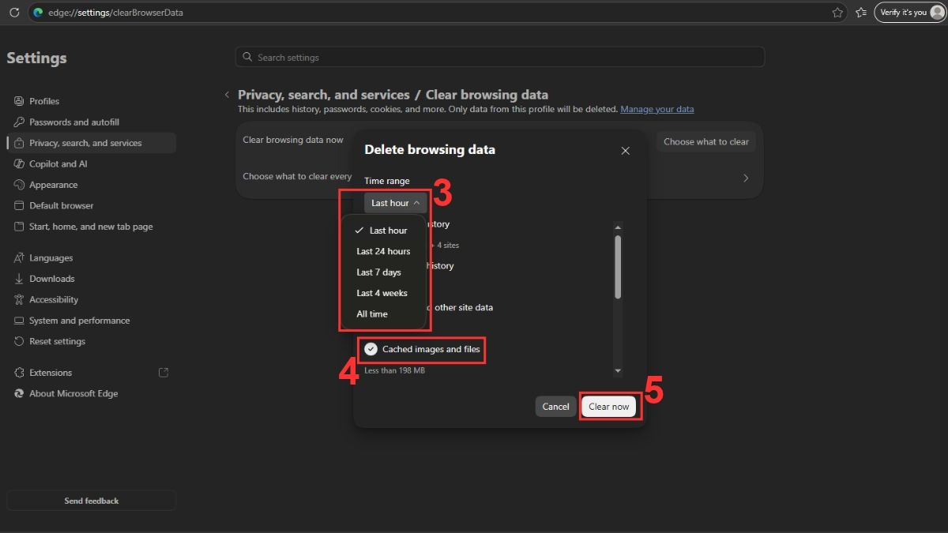Click the Cancel button
This screenshot has height=533, width=948.
[555, 407]
